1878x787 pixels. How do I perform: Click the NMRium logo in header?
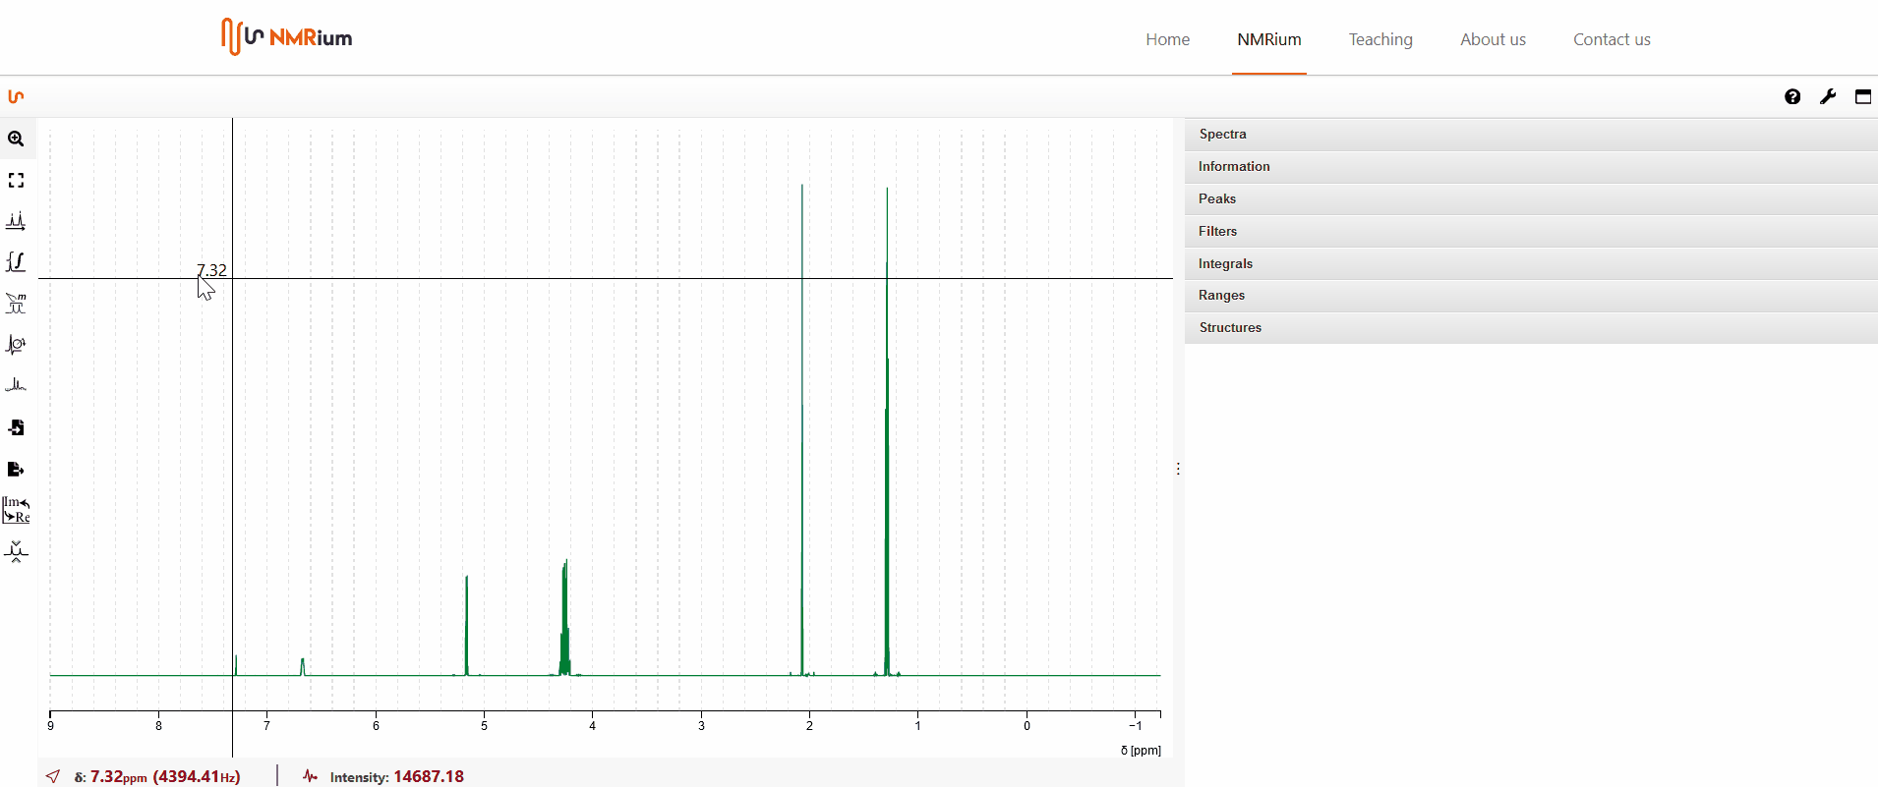coord(286,37)
